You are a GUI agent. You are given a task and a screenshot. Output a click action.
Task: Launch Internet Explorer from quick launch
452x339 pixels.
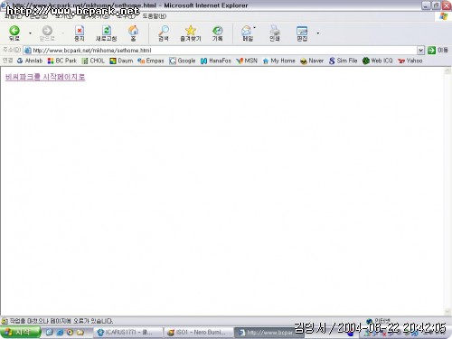coord(60,333)
